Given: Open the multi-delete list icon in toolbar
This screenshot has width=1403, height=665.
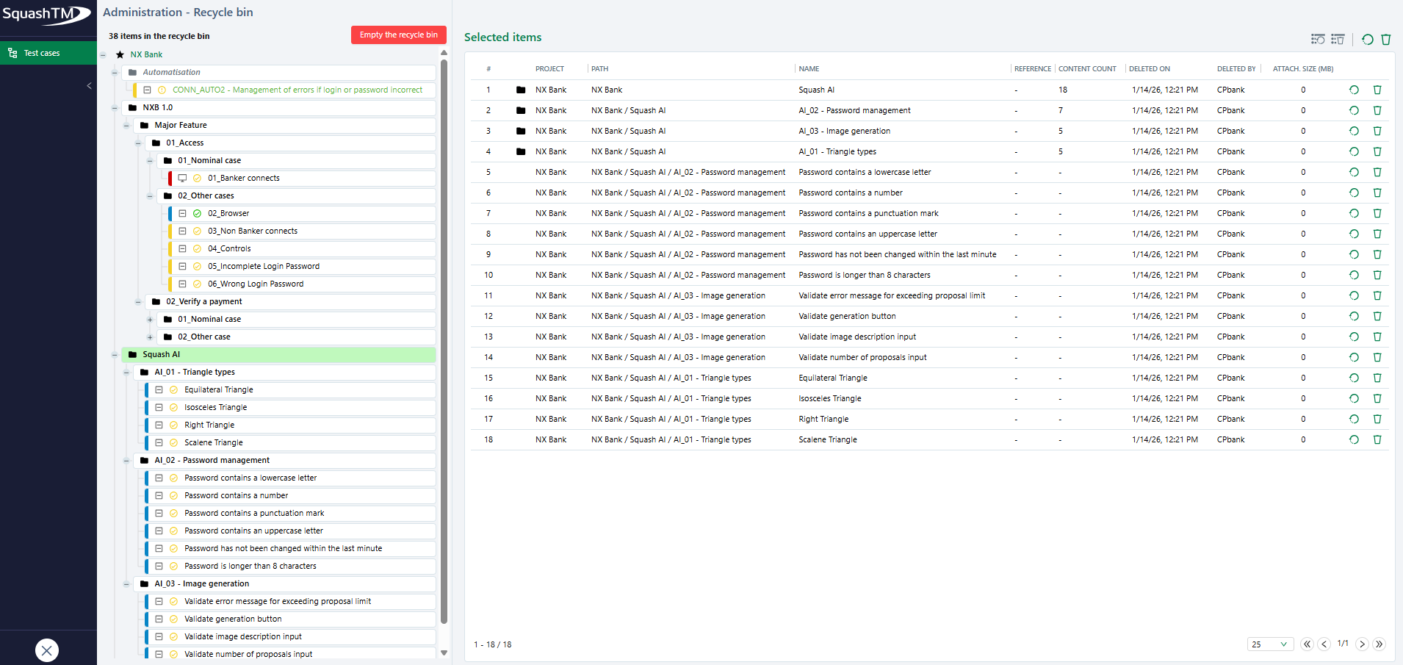Looking at the screenshot, I should [x=1338, y=39].
